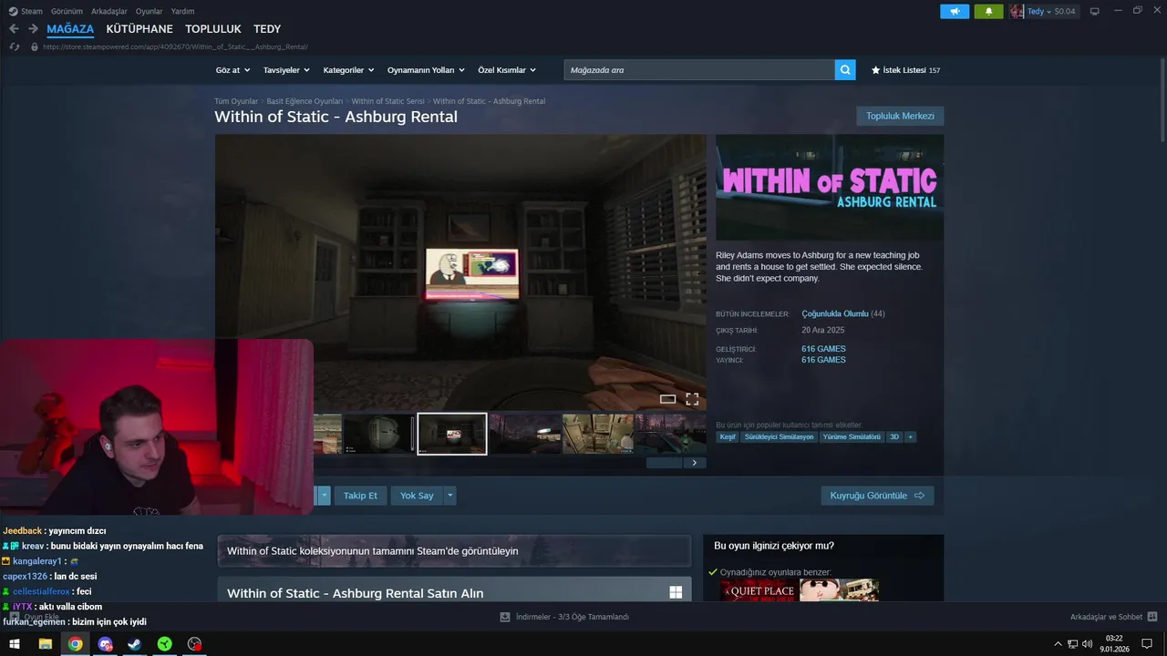
Task: Open the Arkadaşlar menu
Action: (x=109, y=11)
